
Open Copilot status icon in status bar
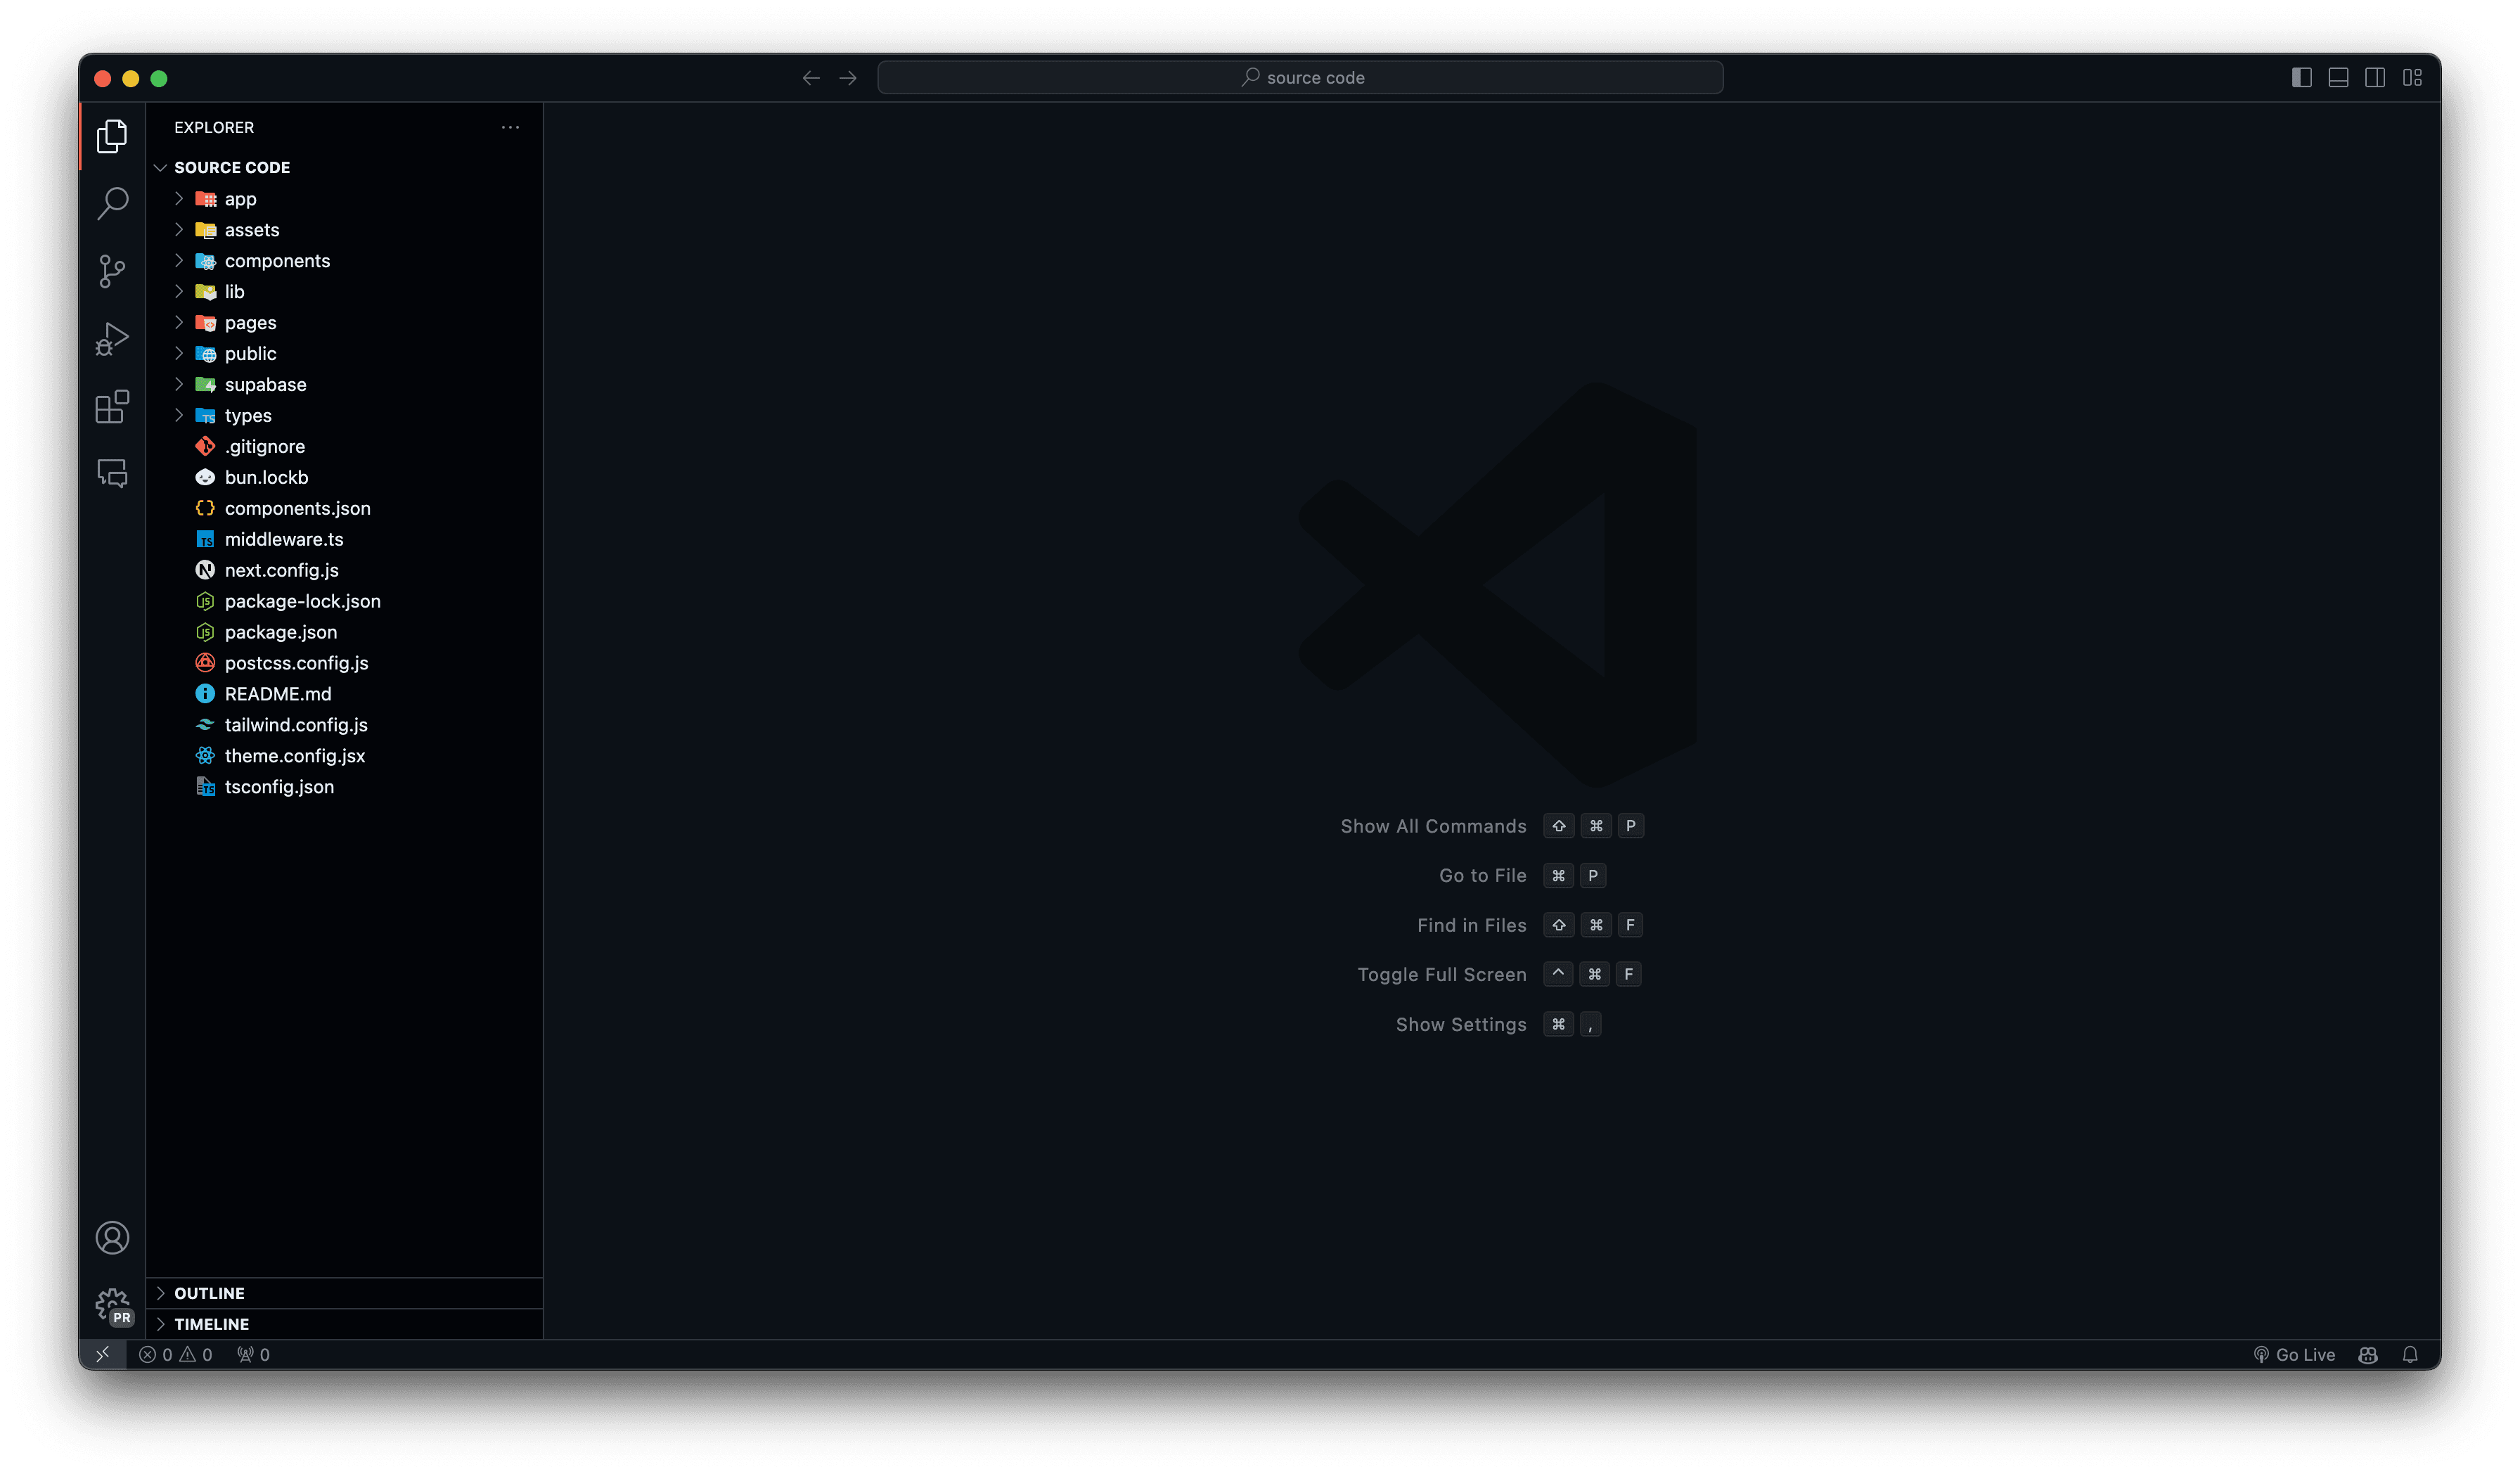[2368, 1354]
